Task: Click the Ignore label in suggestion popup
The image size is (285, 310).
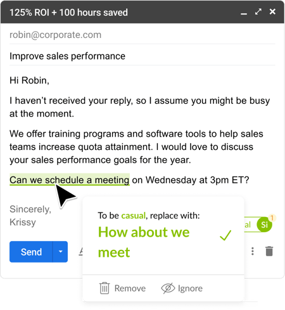Action: (190, 288)
